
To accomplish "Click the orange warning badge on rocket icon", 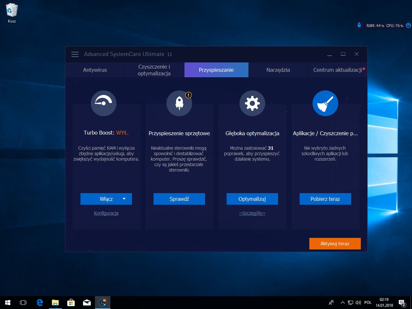I will [x=189, y=95].
